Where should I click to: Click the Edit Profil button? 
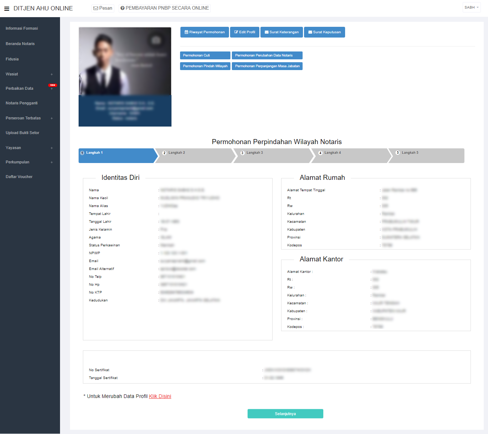coord(245,32)
